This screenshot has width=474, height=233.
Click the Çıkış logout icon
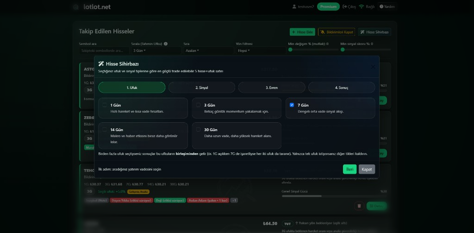point(344,6)
